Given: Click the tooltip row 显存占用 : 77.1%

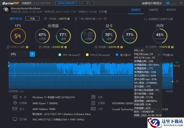Looking at the screenshot, I should [x=144, y=98].
